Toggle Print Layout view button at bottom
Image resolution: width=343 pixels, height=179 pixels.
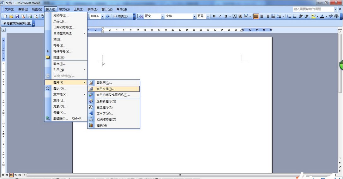tap(11, 175)
